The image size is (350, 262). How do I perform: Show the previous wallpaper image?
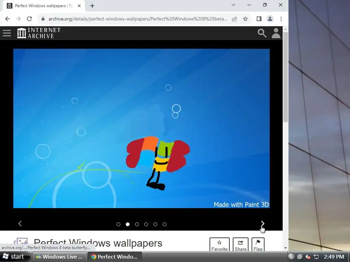[x=20, y=223]
